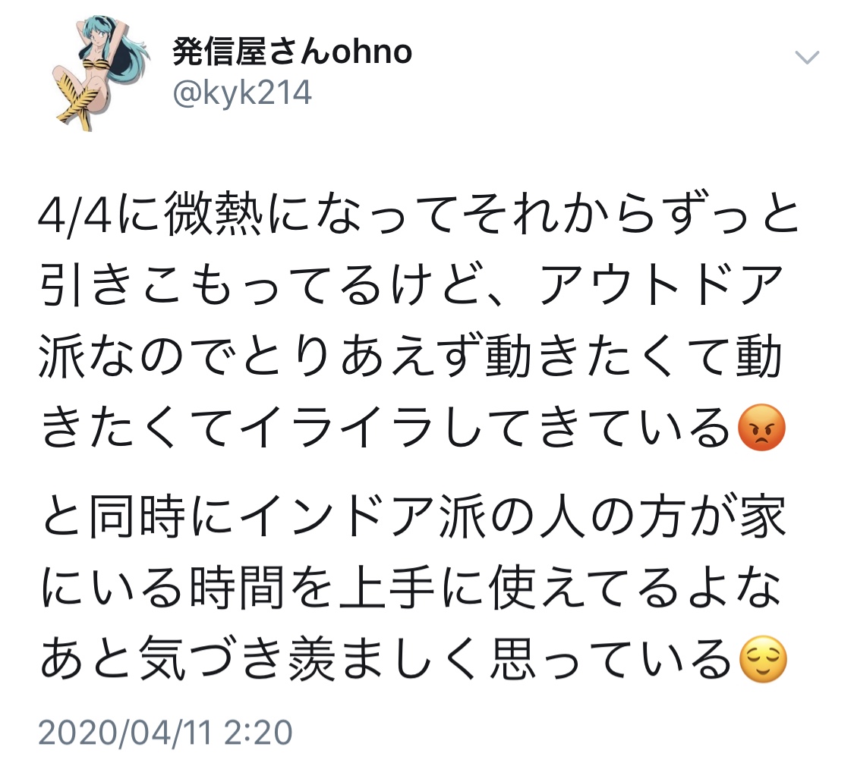Click the line starting with あと気づき羨ましく
This screenshot has width=854, height=769.
414,659
